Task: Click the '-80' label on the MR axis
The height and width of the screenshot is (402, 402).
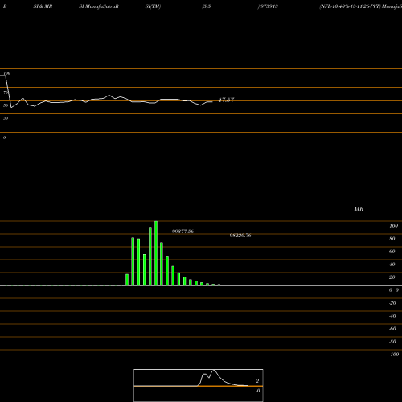Action: pos(392,342)
